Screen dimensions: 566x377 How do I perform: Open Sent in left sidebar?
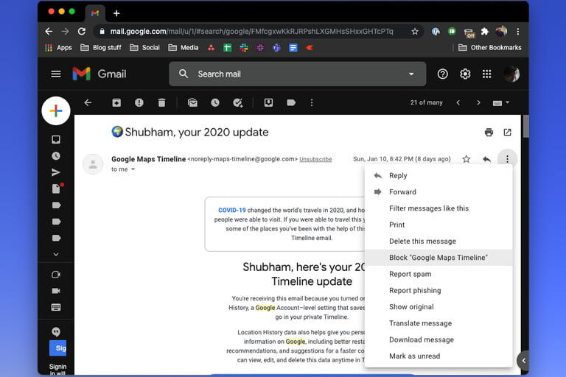(56, 172)
